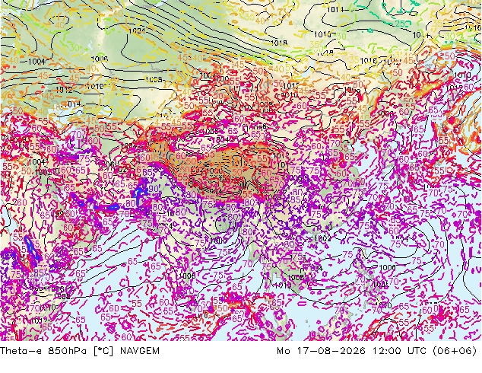Click the green '25' theta-e contour label

400,24
